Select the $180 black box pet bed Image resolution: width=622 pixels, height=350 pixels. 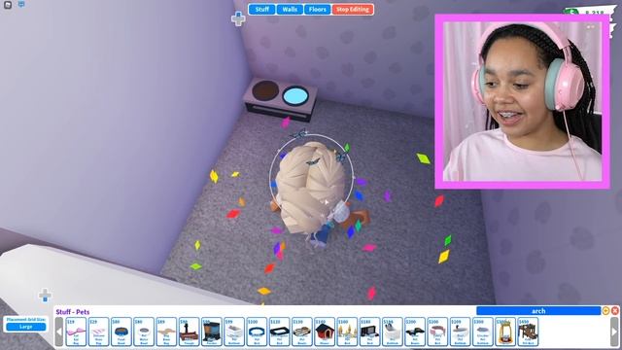[x=369, y=332]
